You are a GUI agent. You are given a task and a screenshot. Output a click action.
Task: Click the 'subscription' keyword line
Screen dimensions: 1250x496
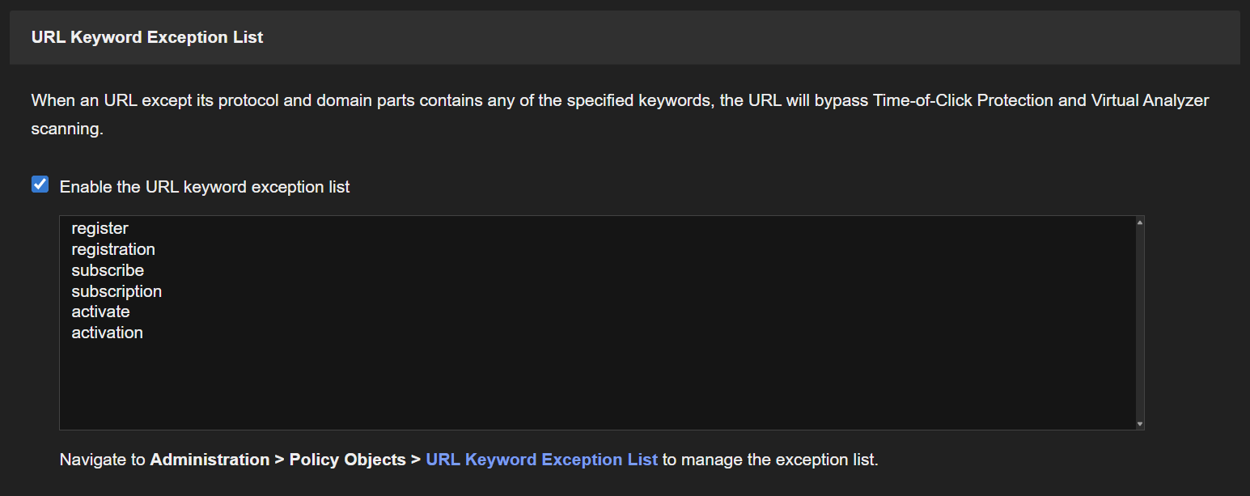117,291
